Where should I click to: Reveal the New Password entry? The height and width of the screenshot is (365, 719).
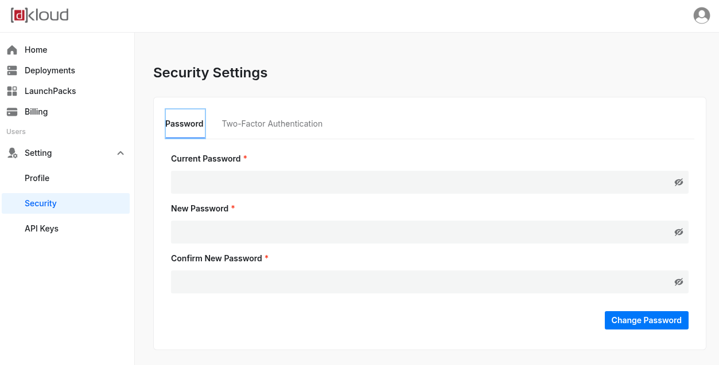(x=678, y=231)
